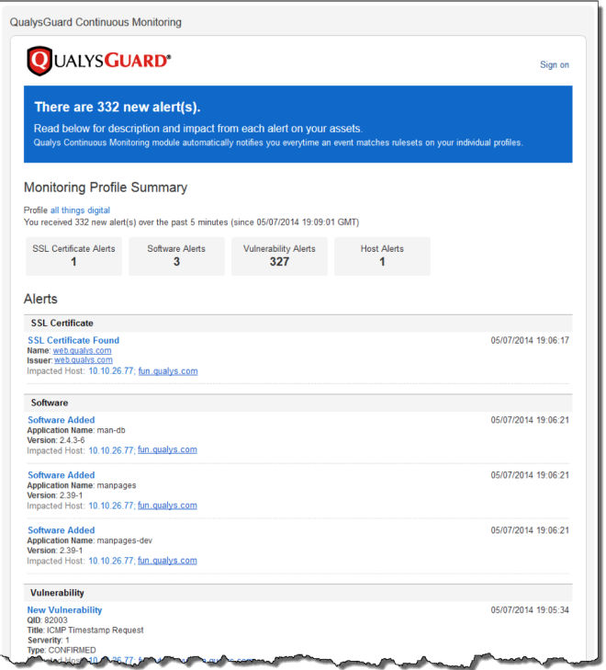Click 10.10.26.77 in the man-db alert
Viewport: 606px width, 670px height.
click(x=111, y=450)
